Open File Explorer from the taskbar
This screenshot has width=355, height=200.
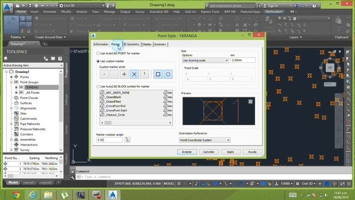pos(48,195)
